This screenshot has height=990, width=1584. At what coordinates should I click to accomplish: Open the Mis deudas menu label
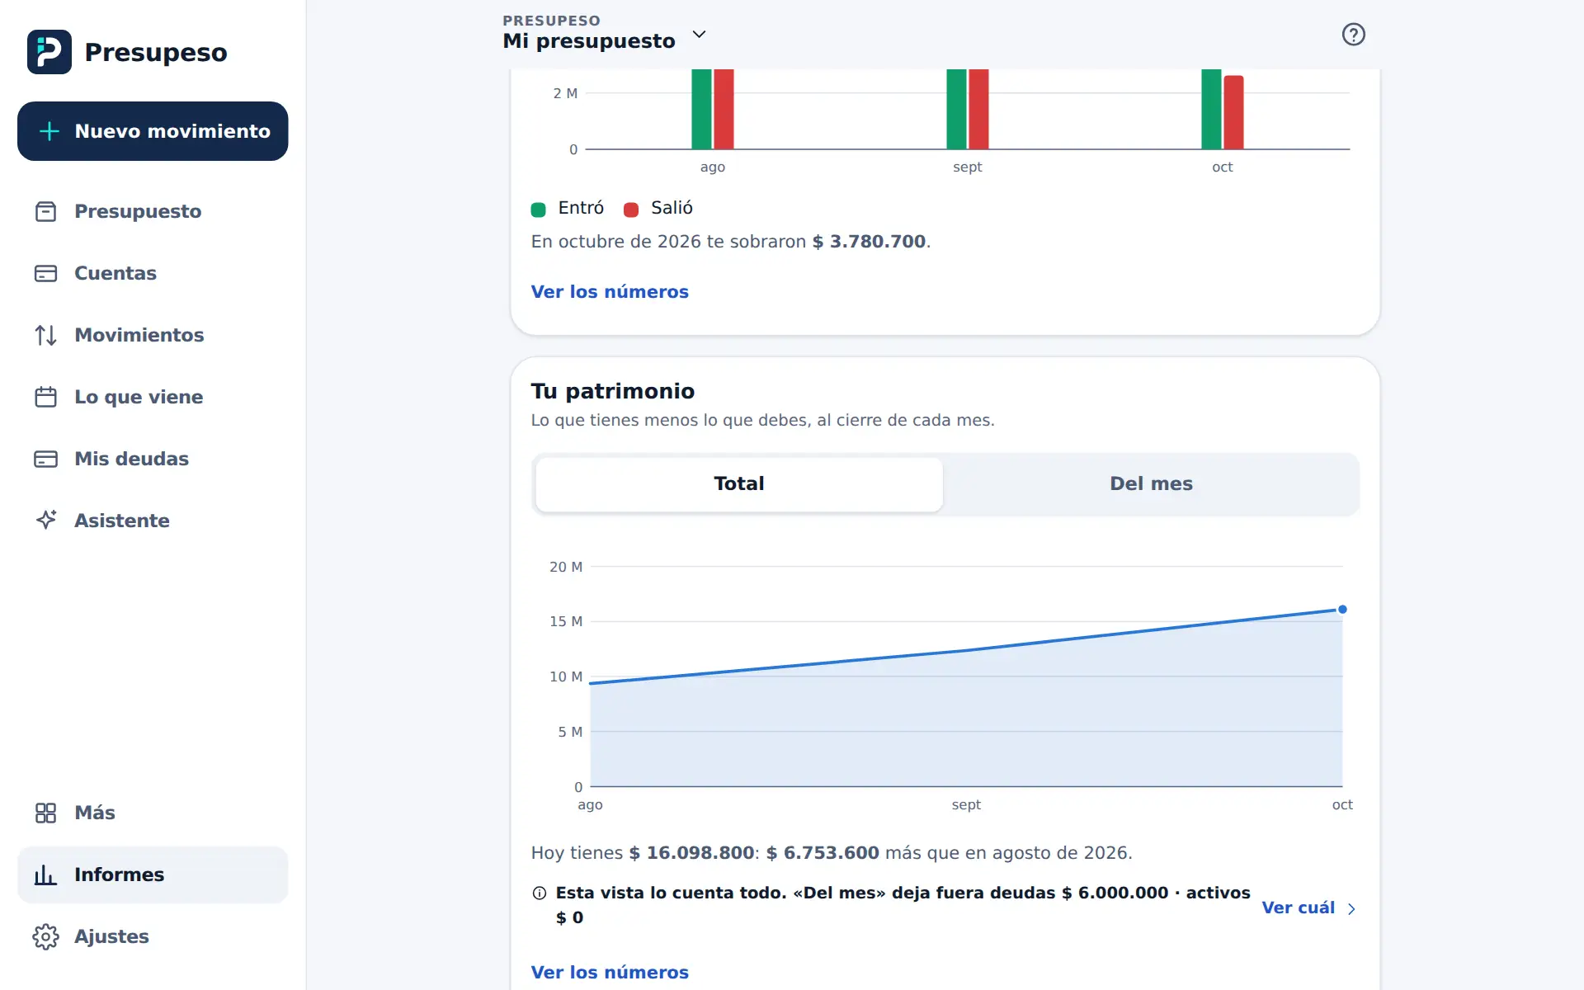(x=132, y=459)
